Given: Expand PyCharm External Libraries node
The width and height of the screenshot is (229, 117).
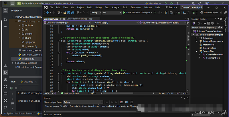Looking at the screenshot, I should (13, 63).
